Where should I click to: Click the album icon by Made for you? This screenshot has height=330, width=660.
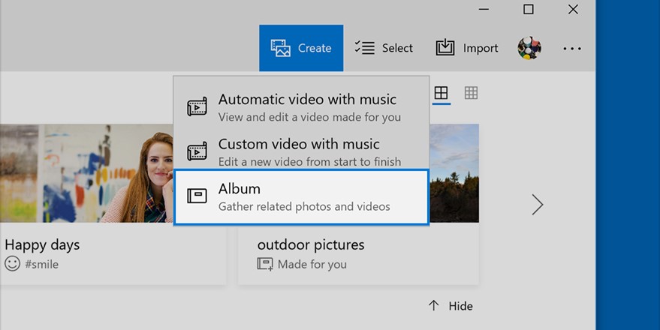click(x=265, y=264)
